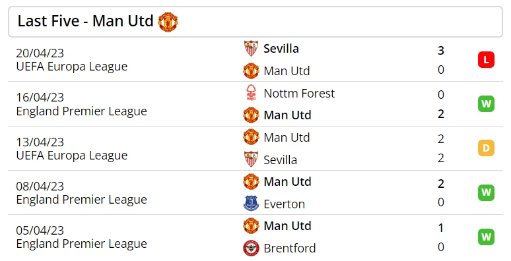511x261 pixels.
Task: Select the Brentford team name
Action: point(289,248)
